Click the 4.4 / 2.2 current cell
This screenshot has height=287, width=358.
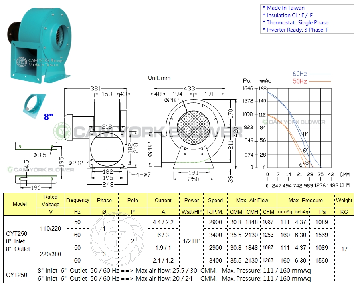163,222
